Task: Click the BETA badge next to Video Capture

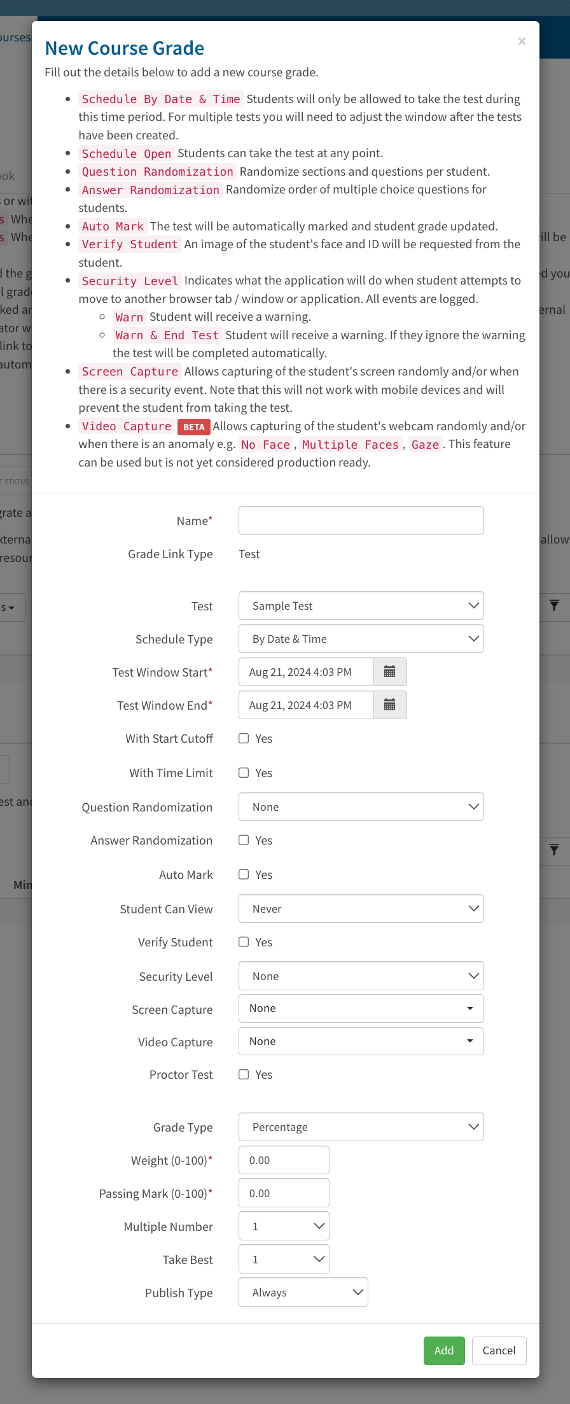Action: coord(194,427)
